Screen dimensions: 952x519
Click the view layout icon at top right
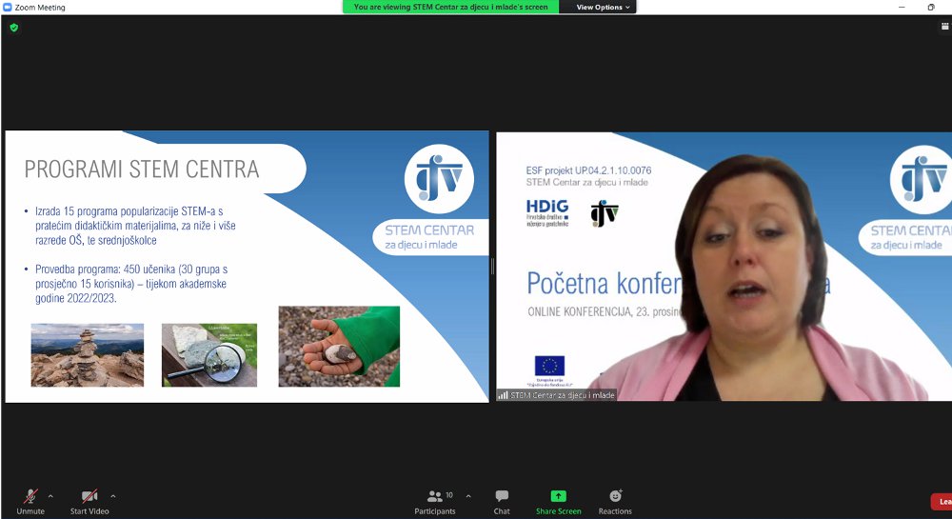944,27
